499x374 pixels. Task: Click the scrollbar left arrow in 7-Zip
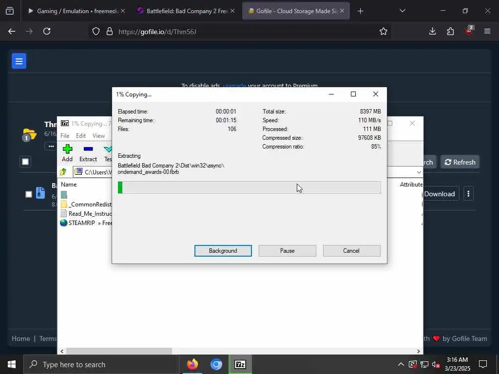62,351
